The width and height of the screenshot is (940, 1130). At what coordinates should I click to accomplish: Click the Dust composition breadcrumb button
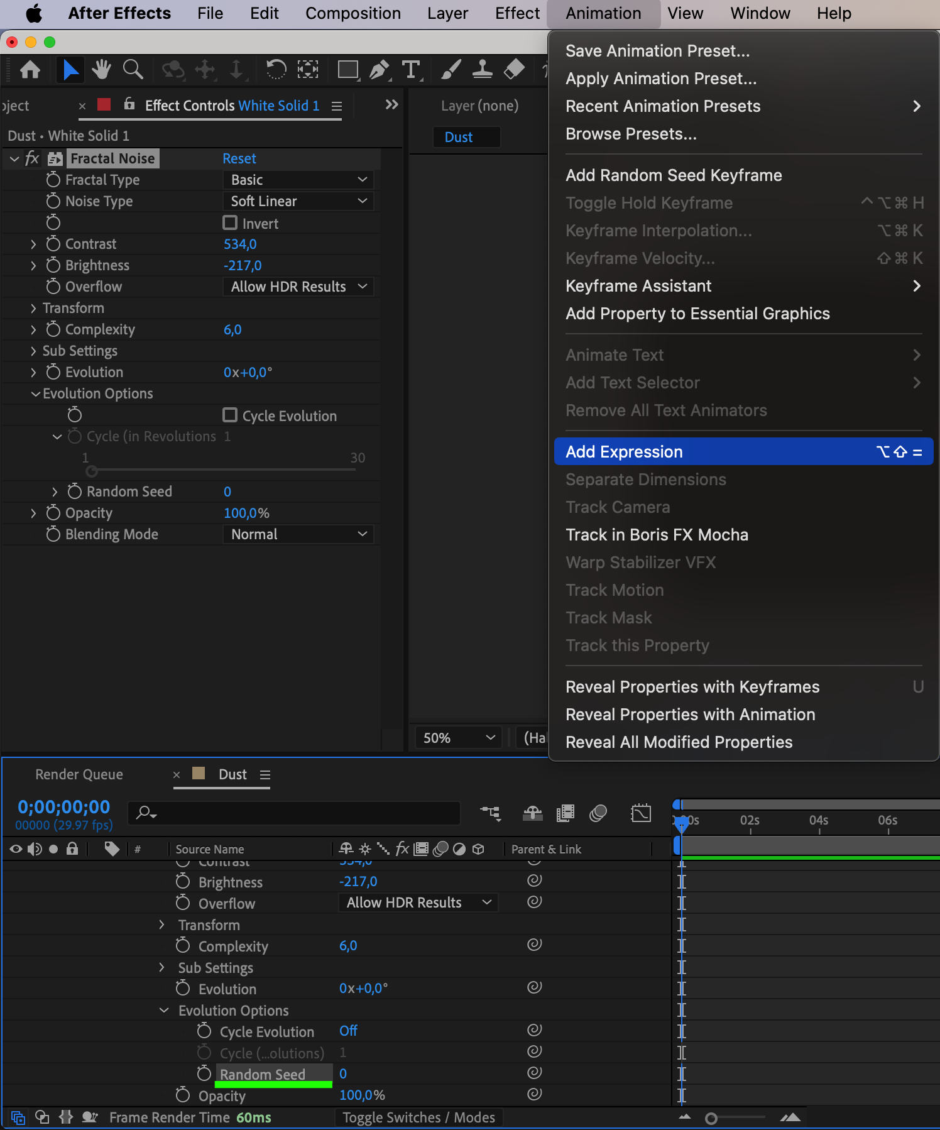click(x=466, y=137)
